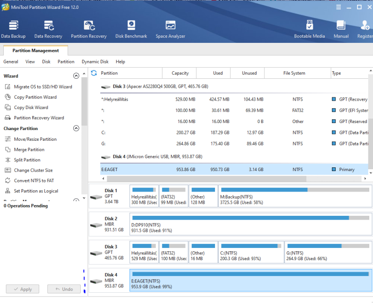
Task: Select the Disk 1 drive icon in disk map
Action: pos(96,197)
